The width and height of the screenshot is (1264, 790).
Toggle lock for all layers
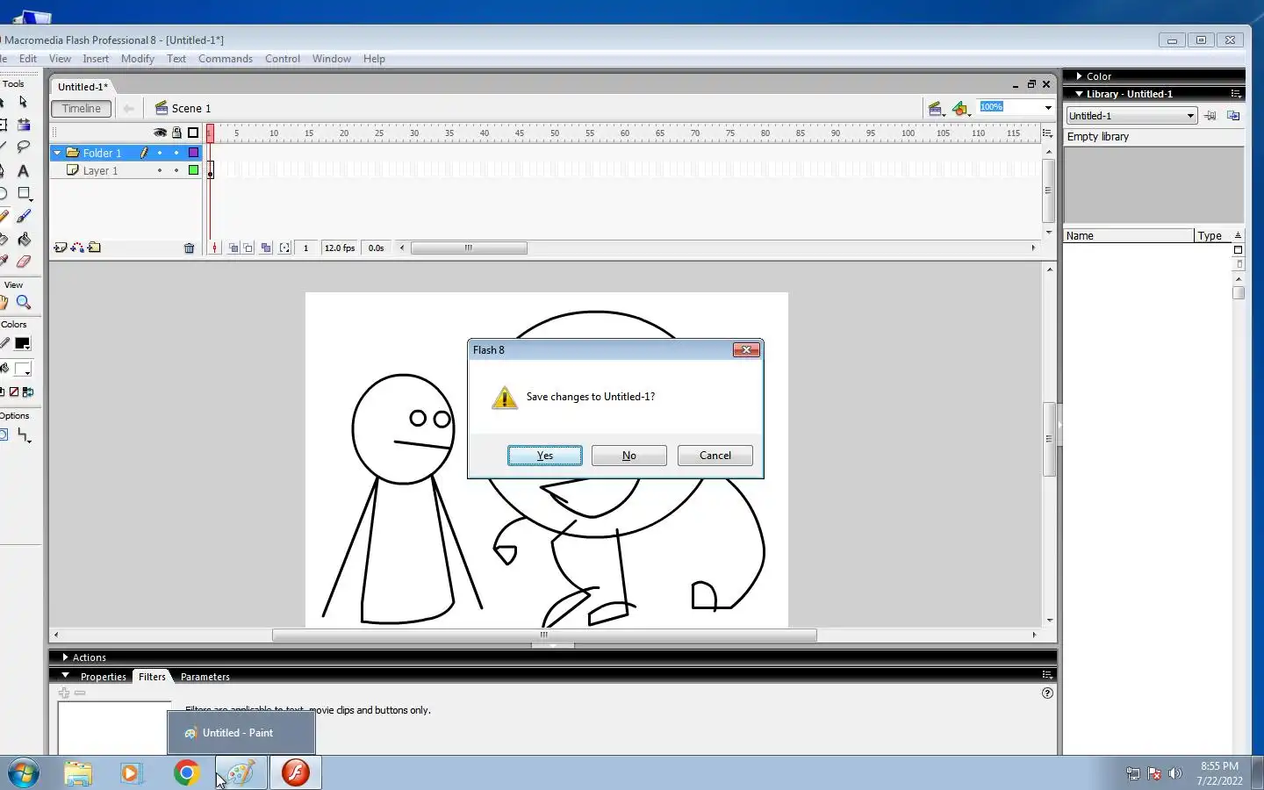(176, 133)
